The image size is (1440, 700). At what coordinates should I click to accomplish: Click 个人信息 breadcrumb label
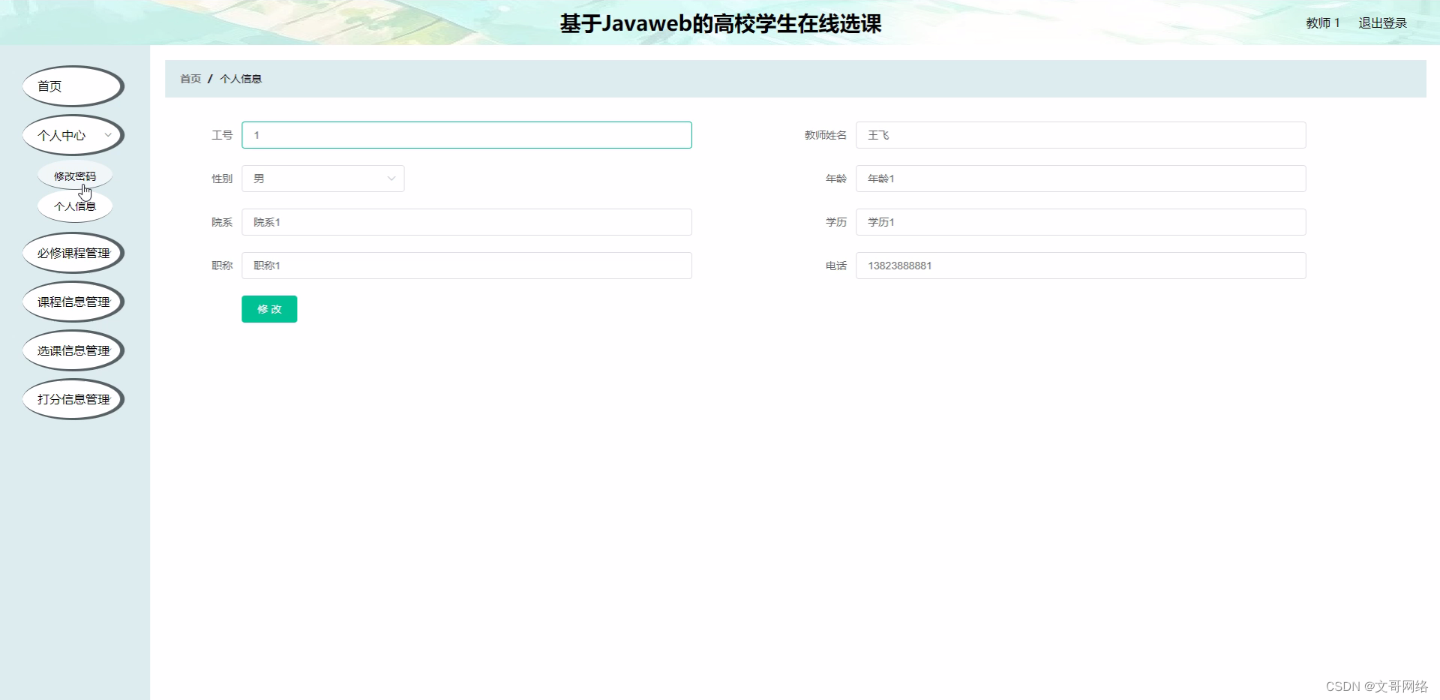[241, 78]
